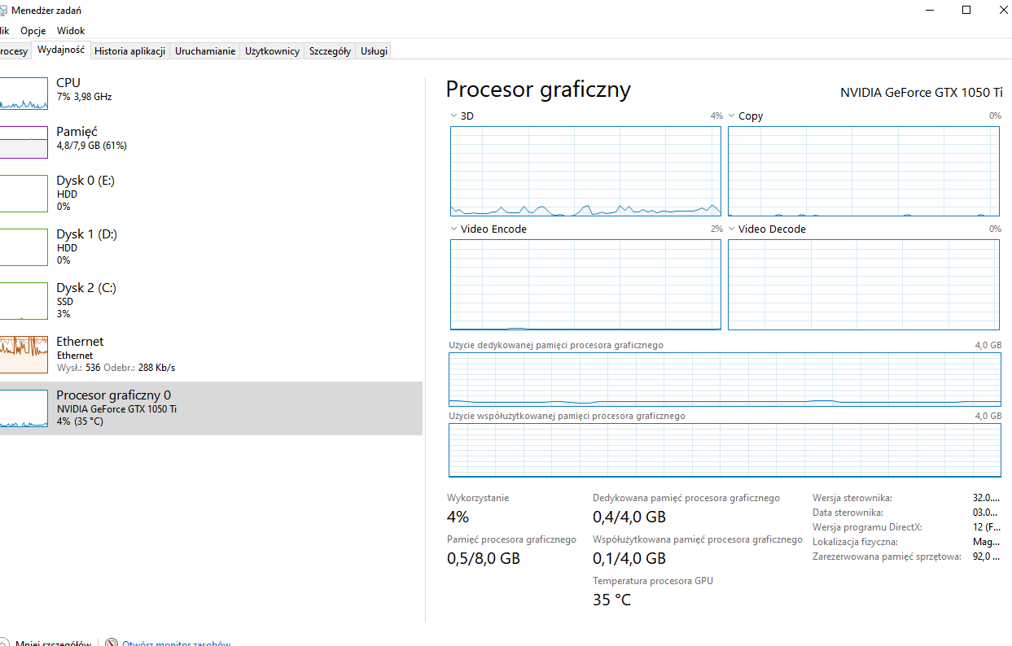Image resolution: width=1012 pixels, height=646 pixels.
Task: Click the Data sterownika label
Action: click(x=848, y=513)
